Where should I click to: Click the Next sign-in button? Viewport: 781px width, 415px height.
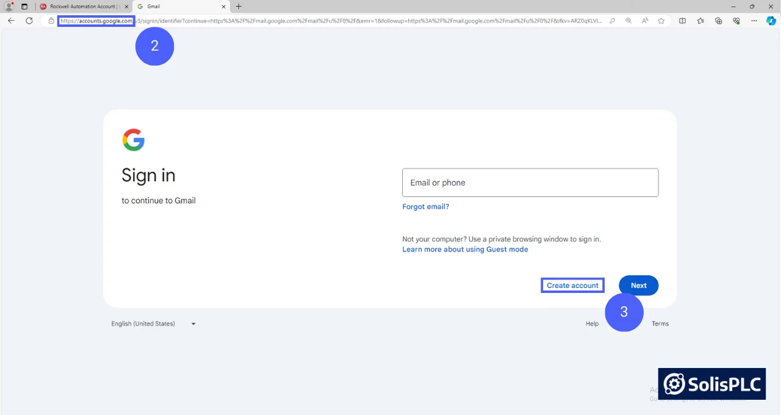tap(638, 285)
